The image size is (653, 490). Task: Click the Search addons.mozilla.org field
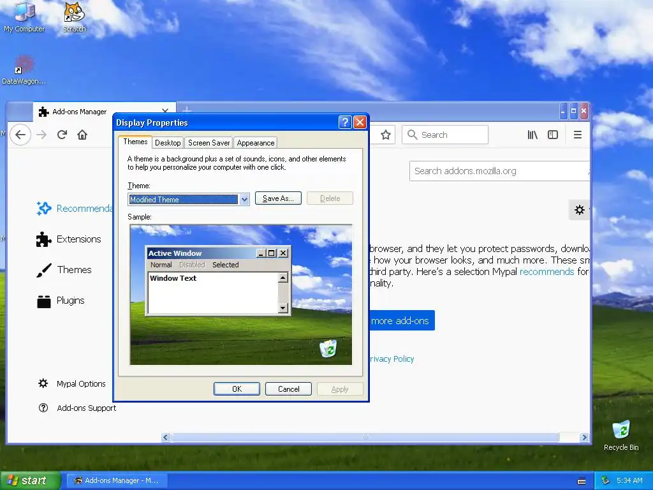[x=499, y=171]
